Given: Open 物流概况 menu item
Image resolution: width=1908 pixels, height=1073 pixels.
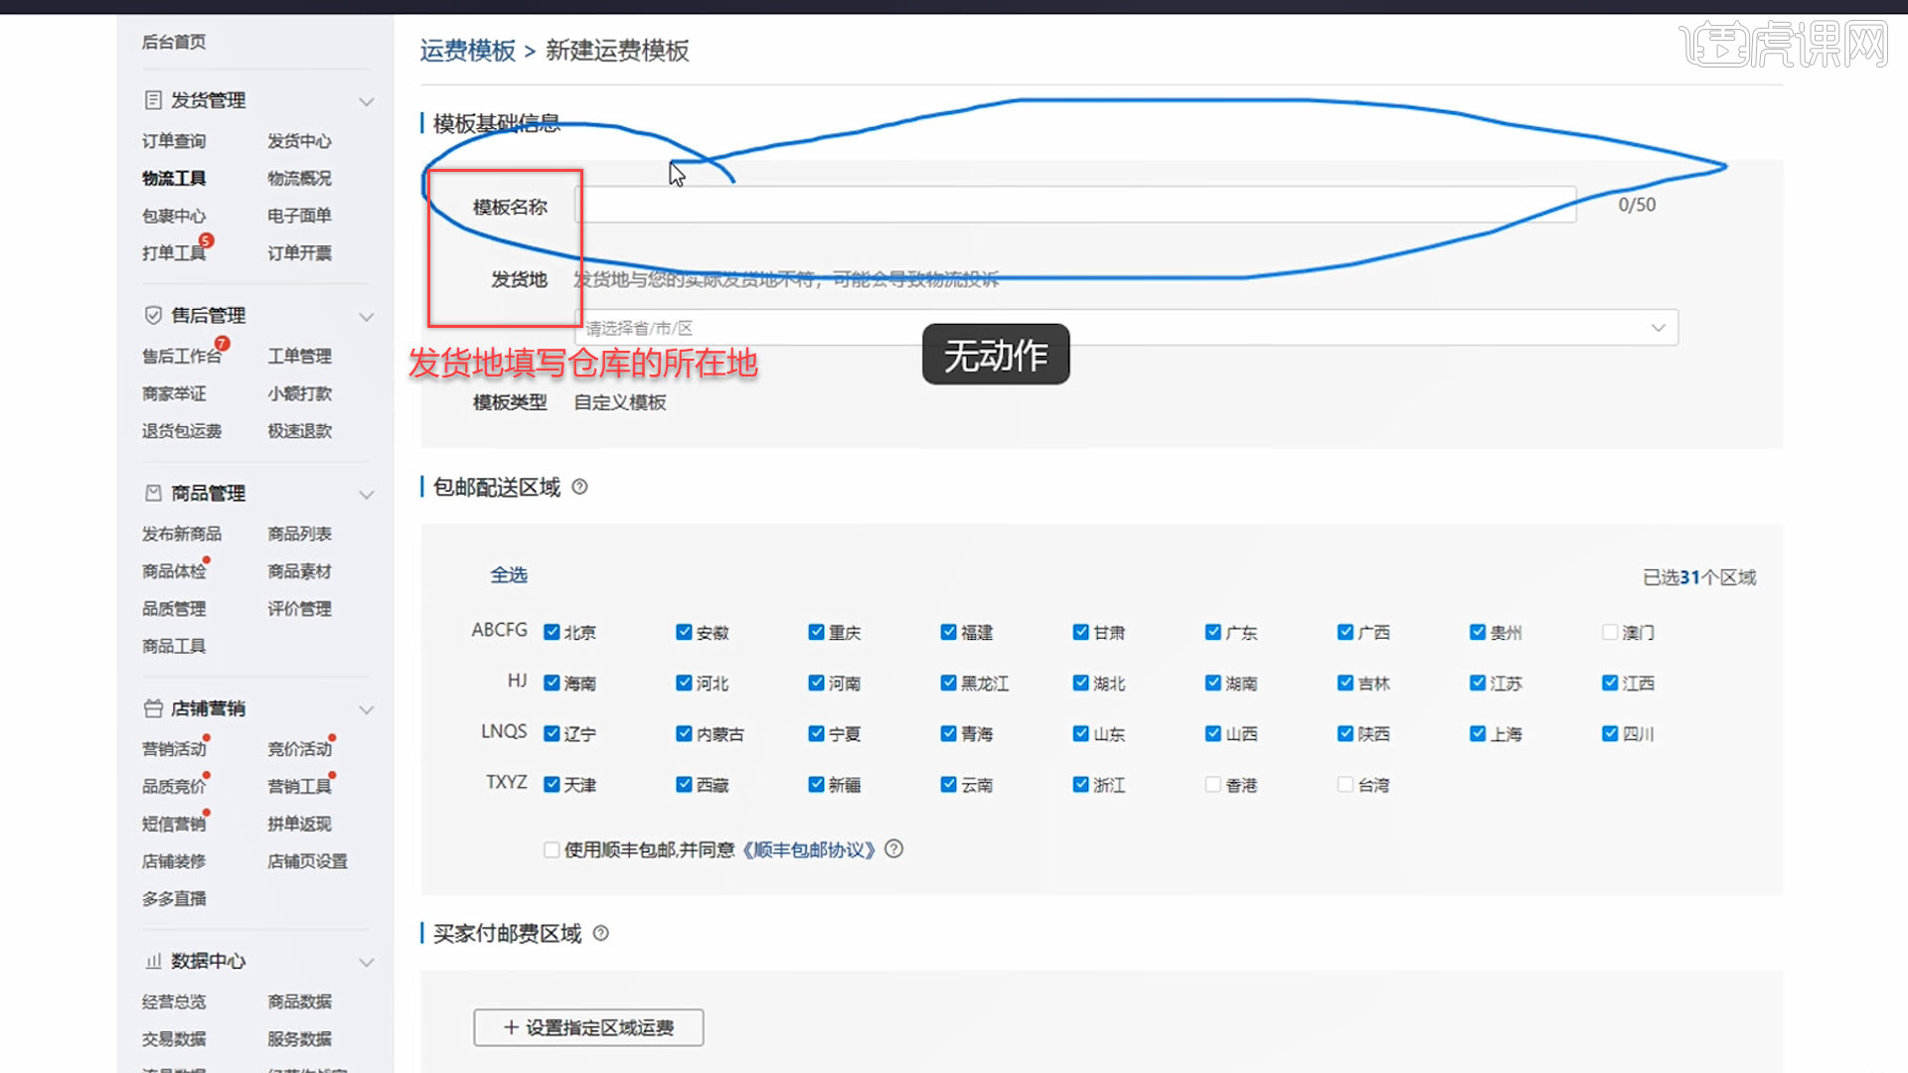Looking at the screenshot, I should [x=299, y=179].
